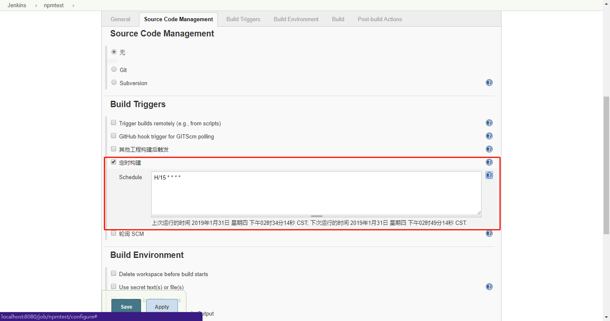Click the Build Triggers section heading
Screen dimensions: 610x321
(138, 104)
